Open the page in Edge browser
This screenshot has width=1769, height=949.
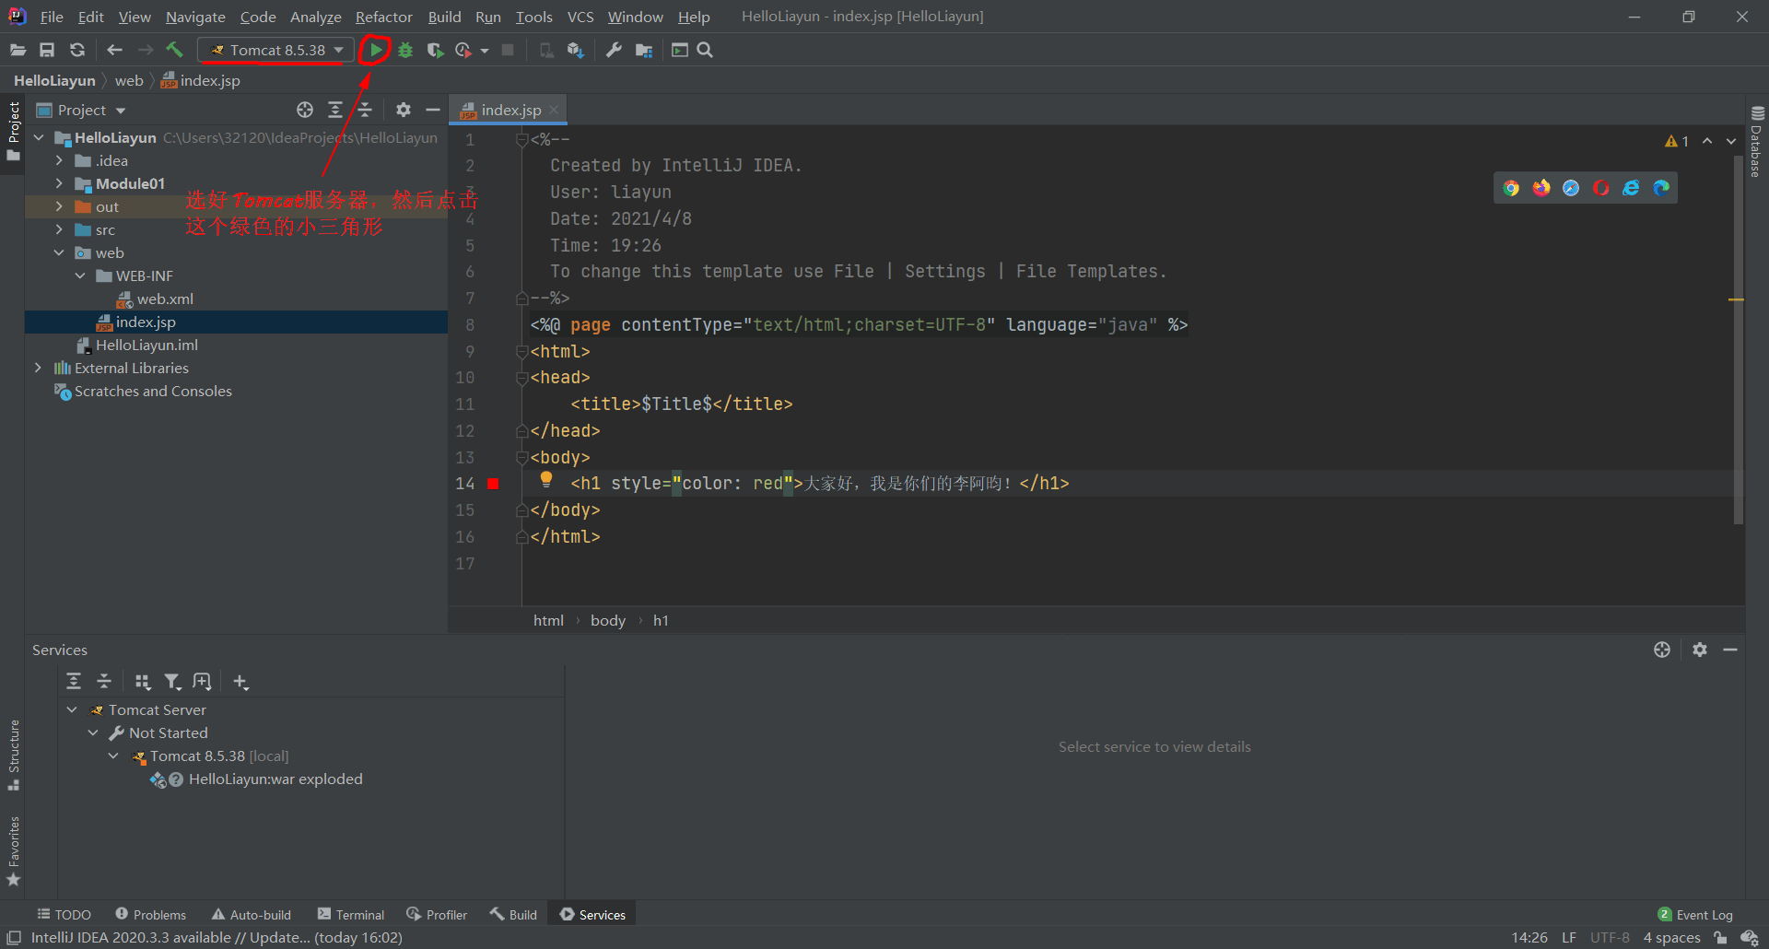(x=1661, y=188)
